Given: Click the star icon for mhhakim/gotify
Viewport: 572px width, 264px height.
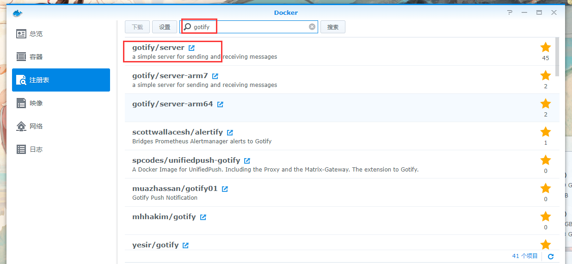Looking at the screenshot, I should click(546, 216).
